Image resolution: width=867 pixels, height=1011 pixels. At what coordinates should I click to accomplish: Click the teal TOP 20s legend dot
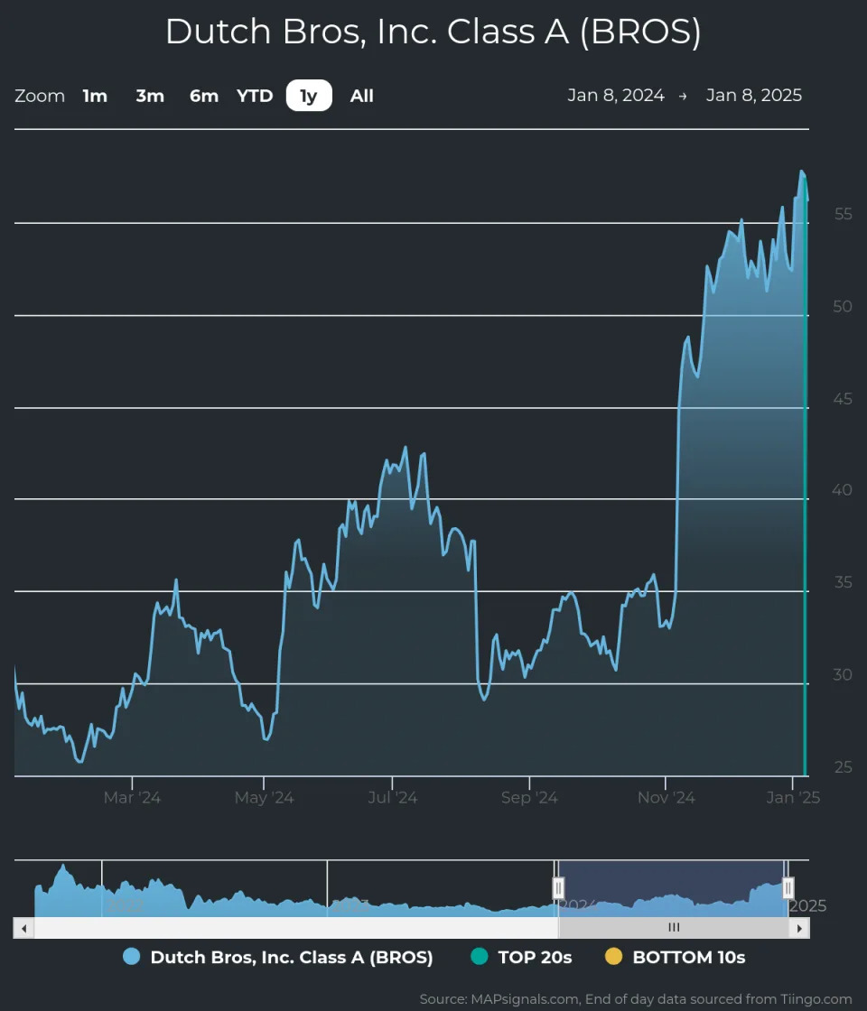click(480, 957)
